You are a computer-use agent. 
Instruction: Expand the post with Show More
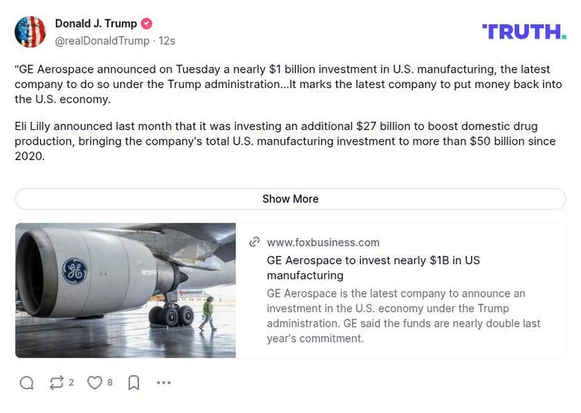(x=290, y=199)
